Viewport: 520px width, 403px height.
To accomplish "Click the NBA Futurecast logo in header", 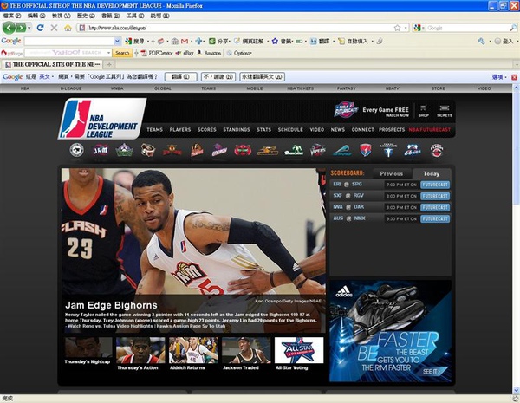I will point(346,110).
